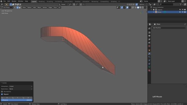Select the tweak select tool icon
This screenshot has width=187, height=105.
6,5
